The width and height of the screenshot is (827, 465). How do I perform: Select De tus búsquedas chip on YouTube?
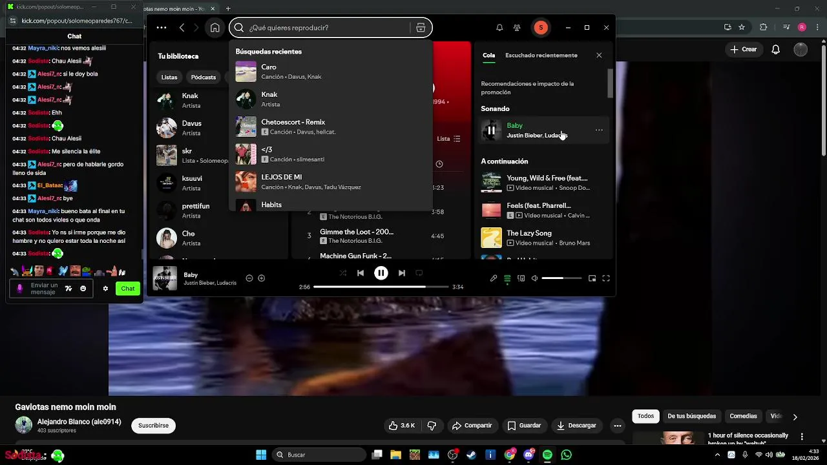pos(691,417)
